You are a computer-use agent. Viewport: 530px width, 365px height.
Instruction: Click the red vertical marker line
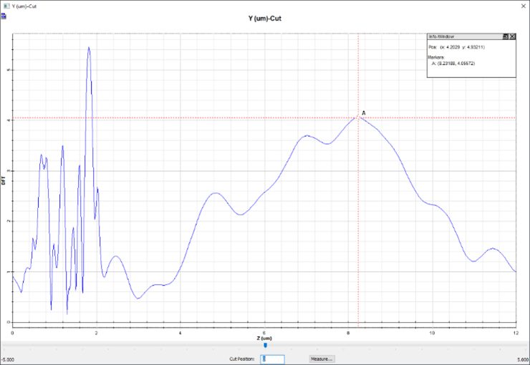tap(358, 229)
